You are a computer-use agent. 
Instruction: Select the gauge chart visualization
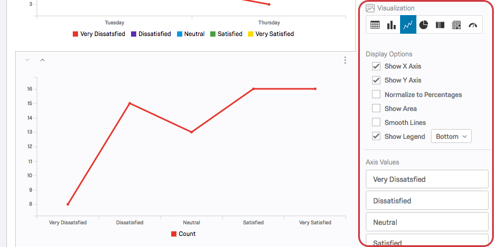point(473,25)
